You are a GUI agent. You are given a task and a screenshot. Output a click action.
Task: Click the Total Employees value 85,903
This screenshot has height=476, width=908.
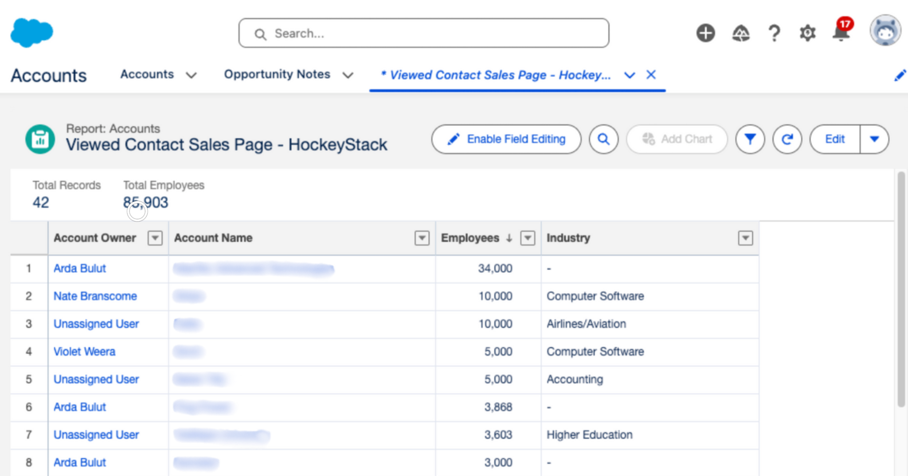[145, 202]
